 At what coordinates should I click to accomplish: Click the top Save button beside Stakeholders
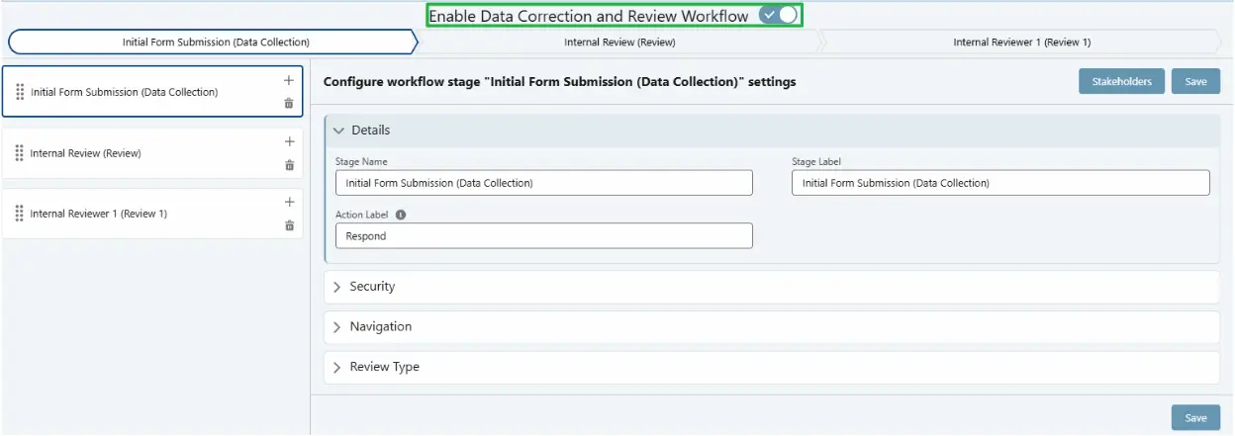click(x=1195, y=82)
